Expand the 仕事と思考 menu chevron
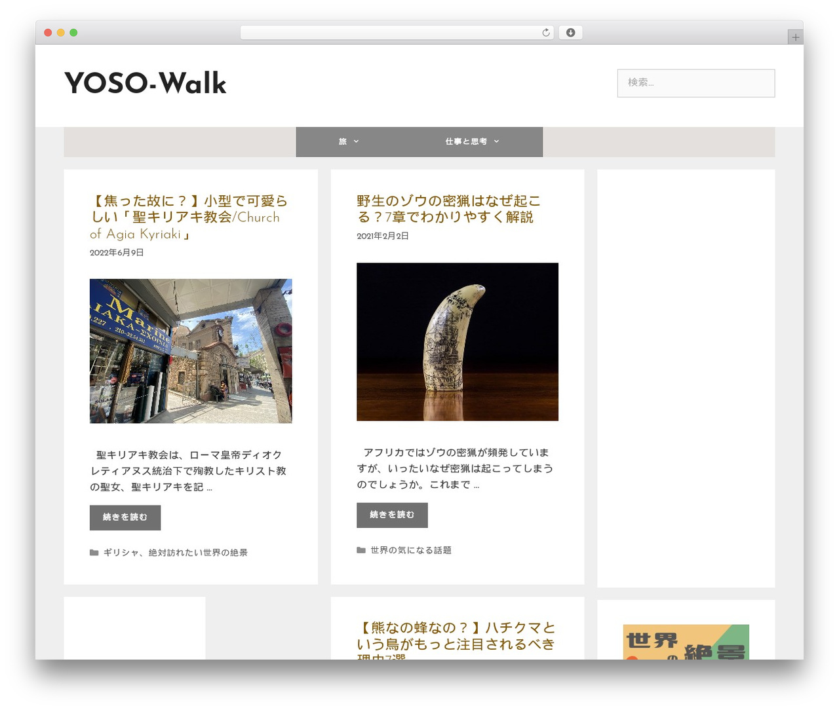This screenshot has height=710, width=839. coord(496,141)
